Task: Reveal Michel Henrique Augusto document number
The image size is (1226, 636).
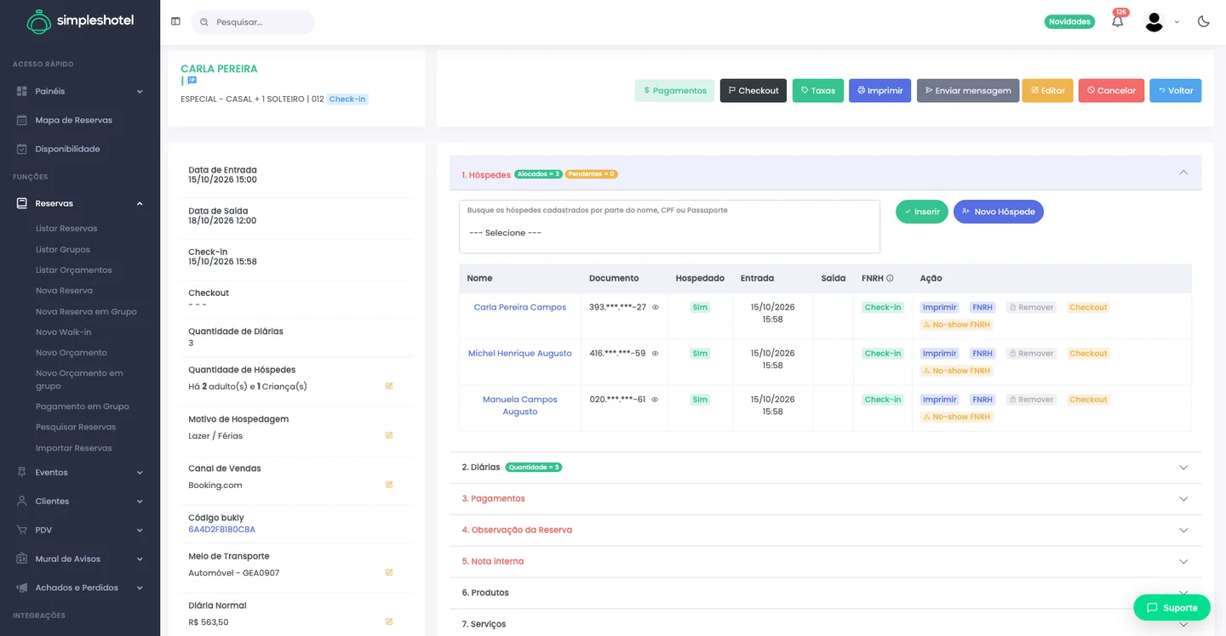Action: (x=656, y=353)
